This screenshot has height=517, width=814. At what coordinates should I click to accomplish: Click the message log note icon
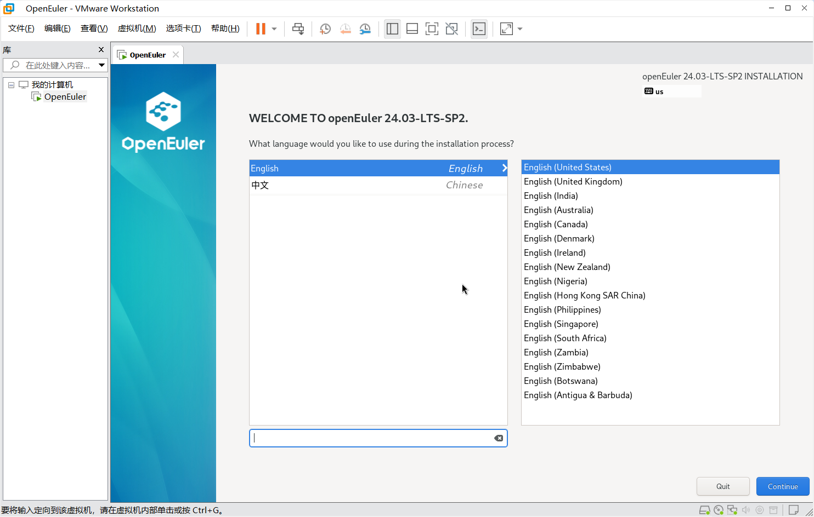click(x=793, y=510)
